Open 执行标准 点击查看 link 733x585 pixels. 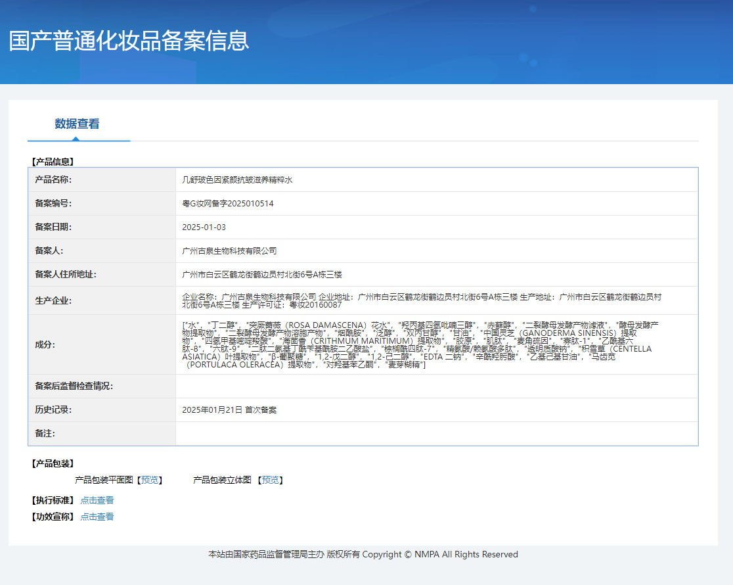click(97, 500)
